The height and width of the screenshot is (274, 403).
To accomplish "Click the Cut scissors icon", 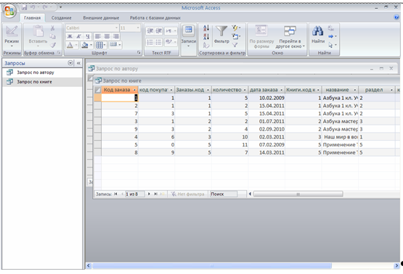I will 53,28.
